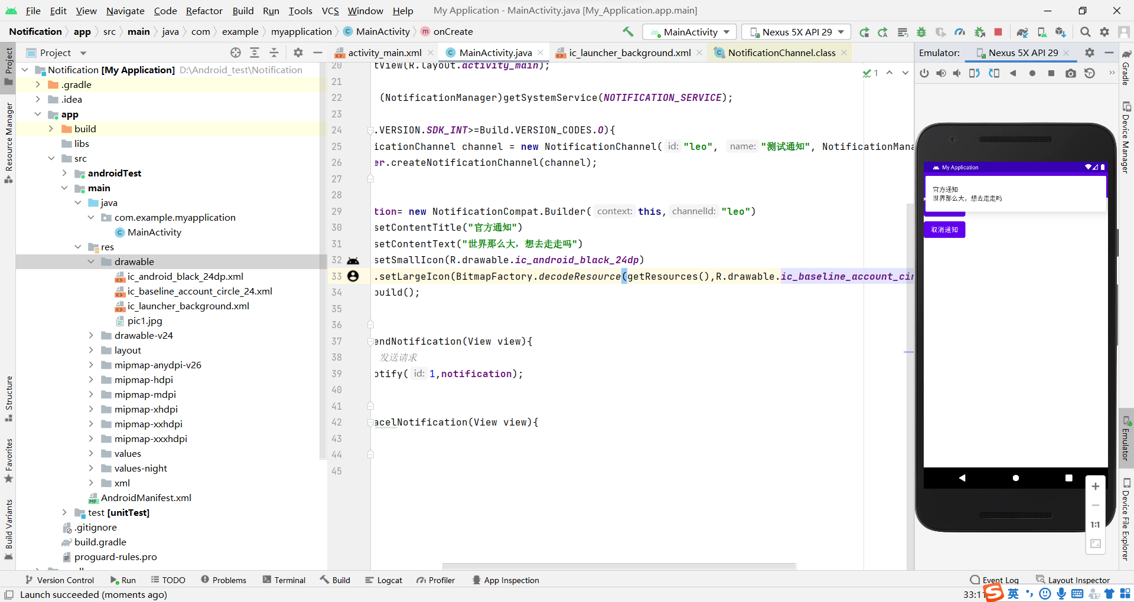This screenshot has width=1134, height=602.
Task: Click the Build hammer icon
Action: [x=628, y=32]
